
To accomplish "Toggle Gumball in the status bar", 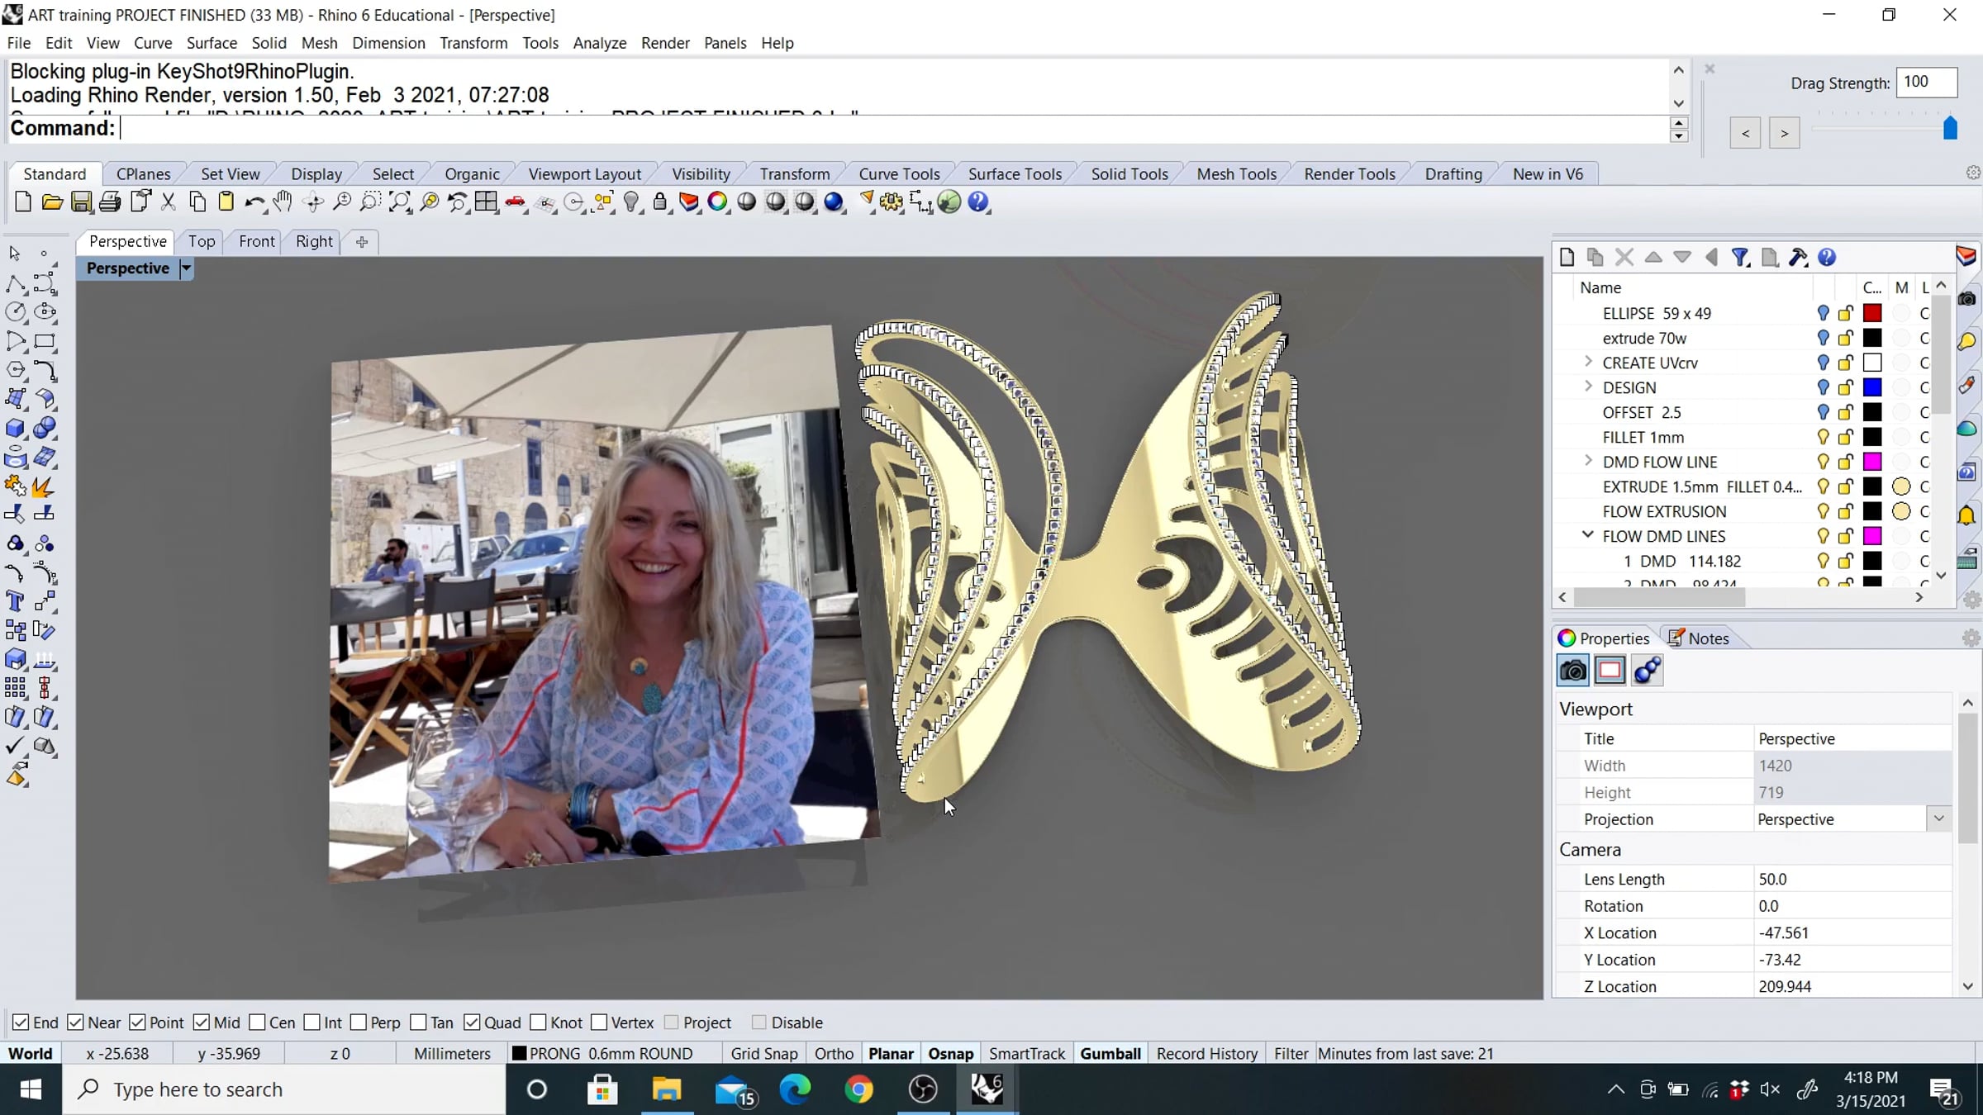I will point(1110,1054).
